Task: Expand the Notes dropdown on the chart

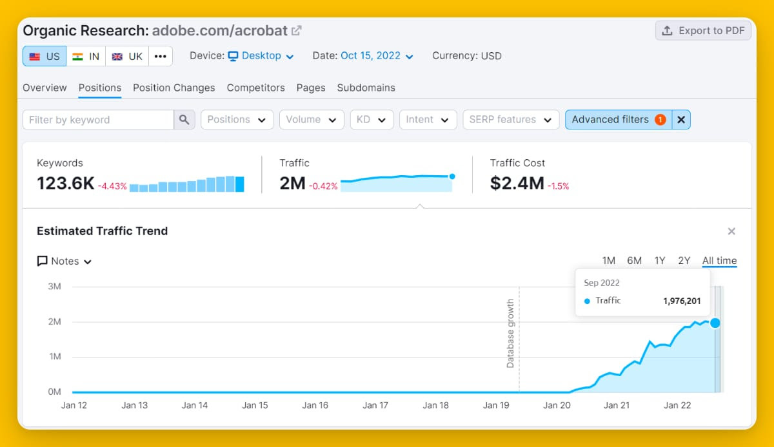Action: click(x=64, y=261)
